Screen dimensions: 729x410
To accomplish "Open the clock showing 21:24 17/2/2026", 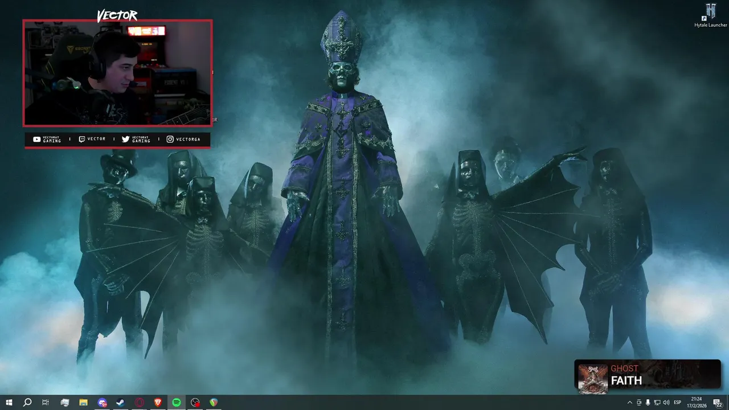I will pyautogui.click(x=697, y=403).
